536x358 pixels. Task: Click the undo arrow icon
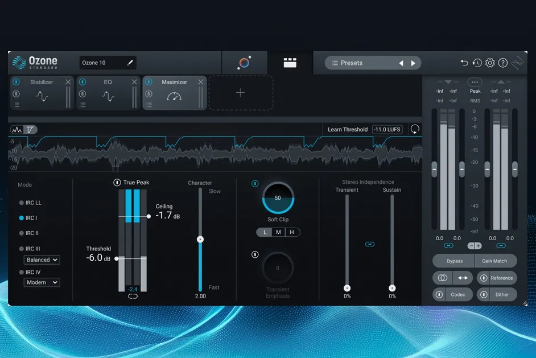(464, 63)
